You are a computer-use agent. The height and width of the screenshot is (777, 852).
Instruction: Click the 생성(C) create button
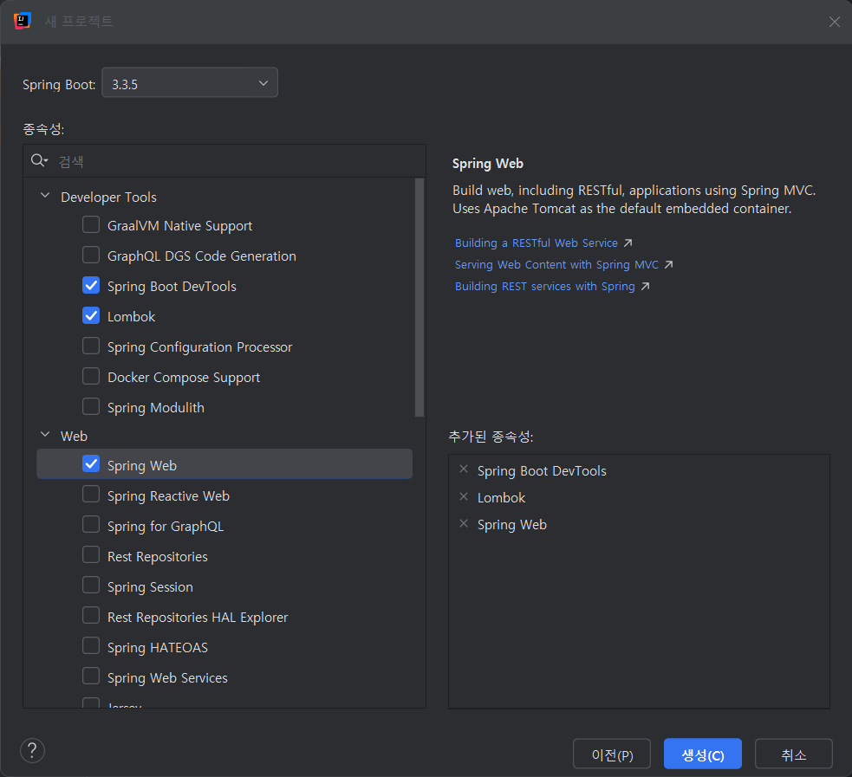[702, 754]
